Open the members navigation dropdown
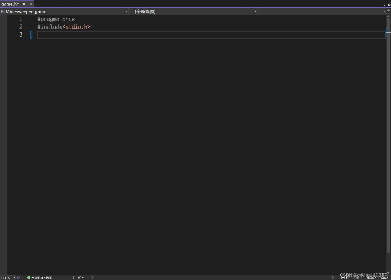The height and width of the screenshot is (280, 391). coord(384,11)
